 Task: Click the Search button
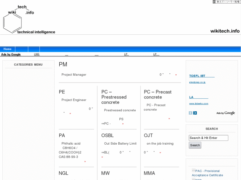click(x=195, y=145)
